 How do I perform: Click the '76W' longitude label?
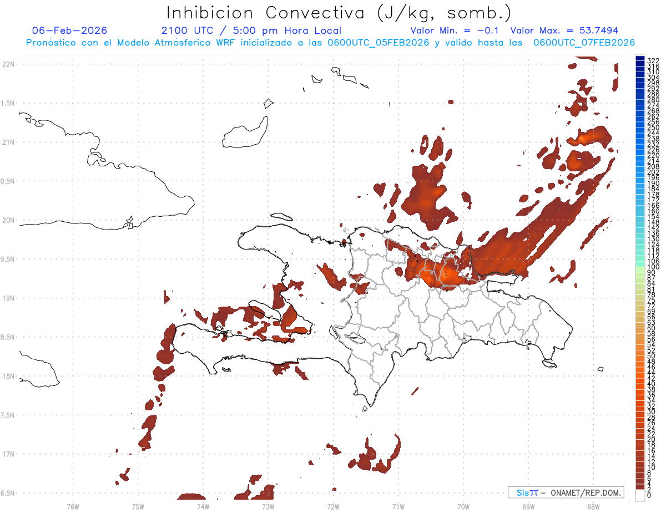point(73,506)
